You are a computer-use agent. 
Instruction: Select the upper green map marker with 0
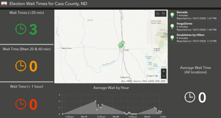click(123, 43)
